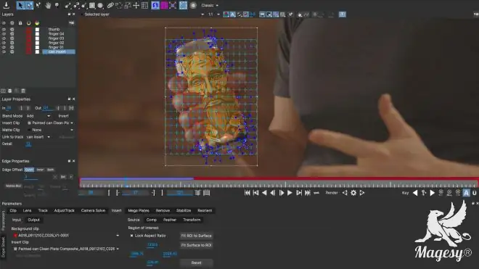
Task: Click the delete layer trash icon
Action: tap(23, 91)
